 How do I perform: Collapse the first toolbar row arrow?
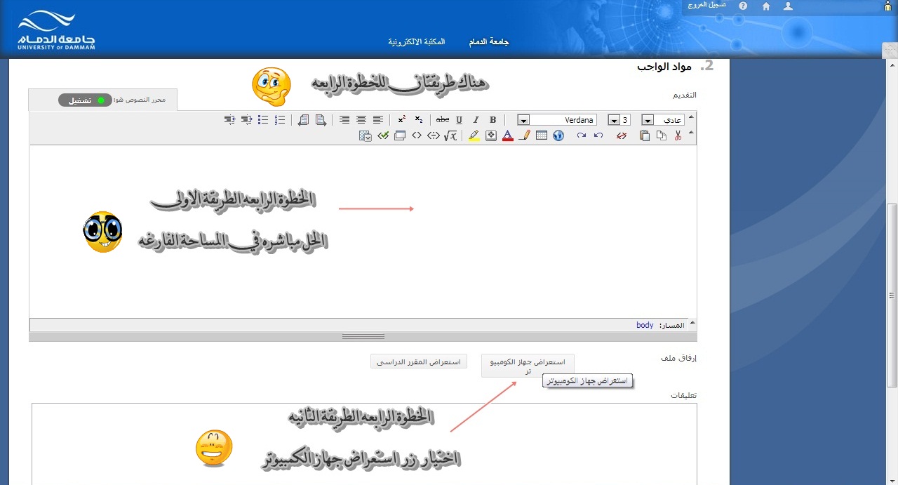pos(691,117)
